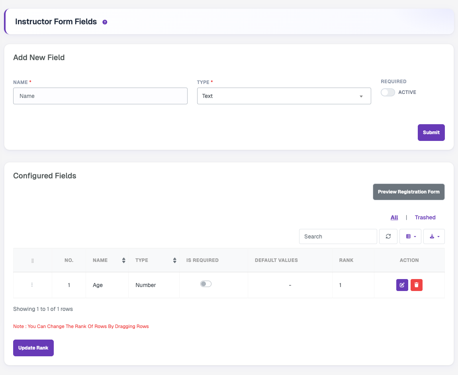Click Showing 1 to 1 of 1 rows text
458x375 pixels.
pyautogui.click(x=43, y=309)
